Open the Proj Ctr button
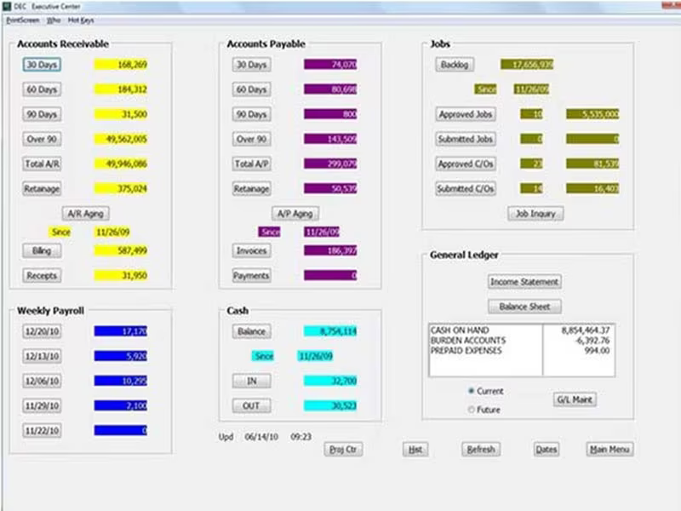The width and height of the screenshot is (681, 511). point(343,450)
